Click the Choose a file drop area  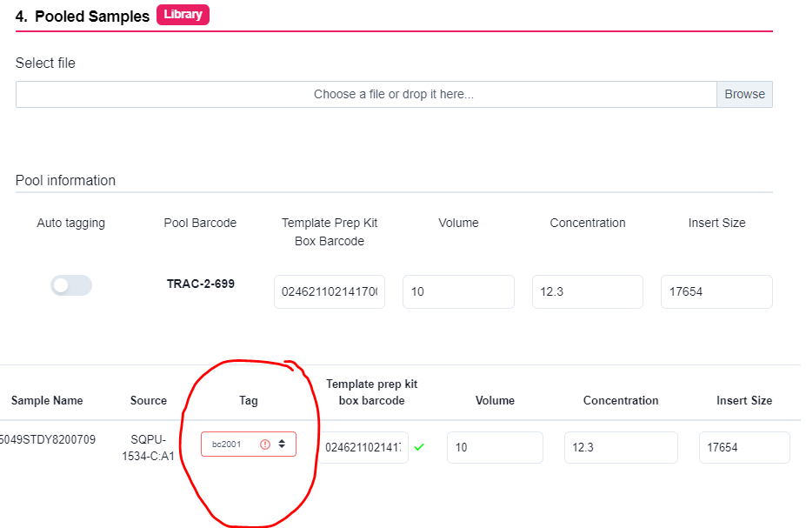[x=367, y=94]
